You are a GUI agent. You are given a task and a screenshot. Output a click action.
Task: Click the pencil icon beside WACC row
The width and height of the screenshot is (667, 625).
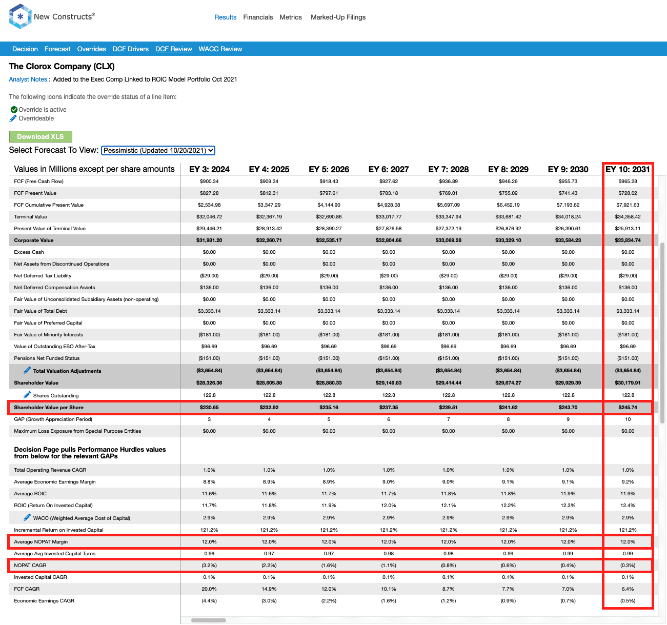point(27,517)
